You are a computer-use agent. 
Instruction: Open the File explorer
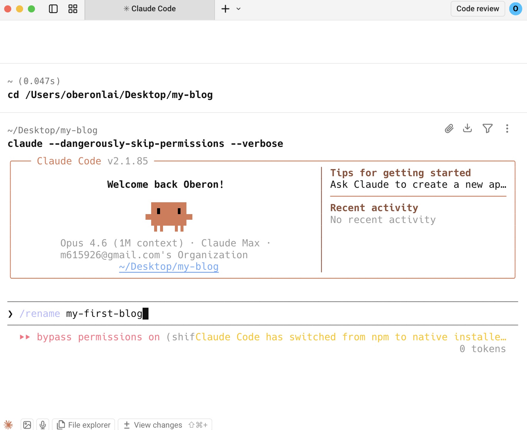(84, 425)
